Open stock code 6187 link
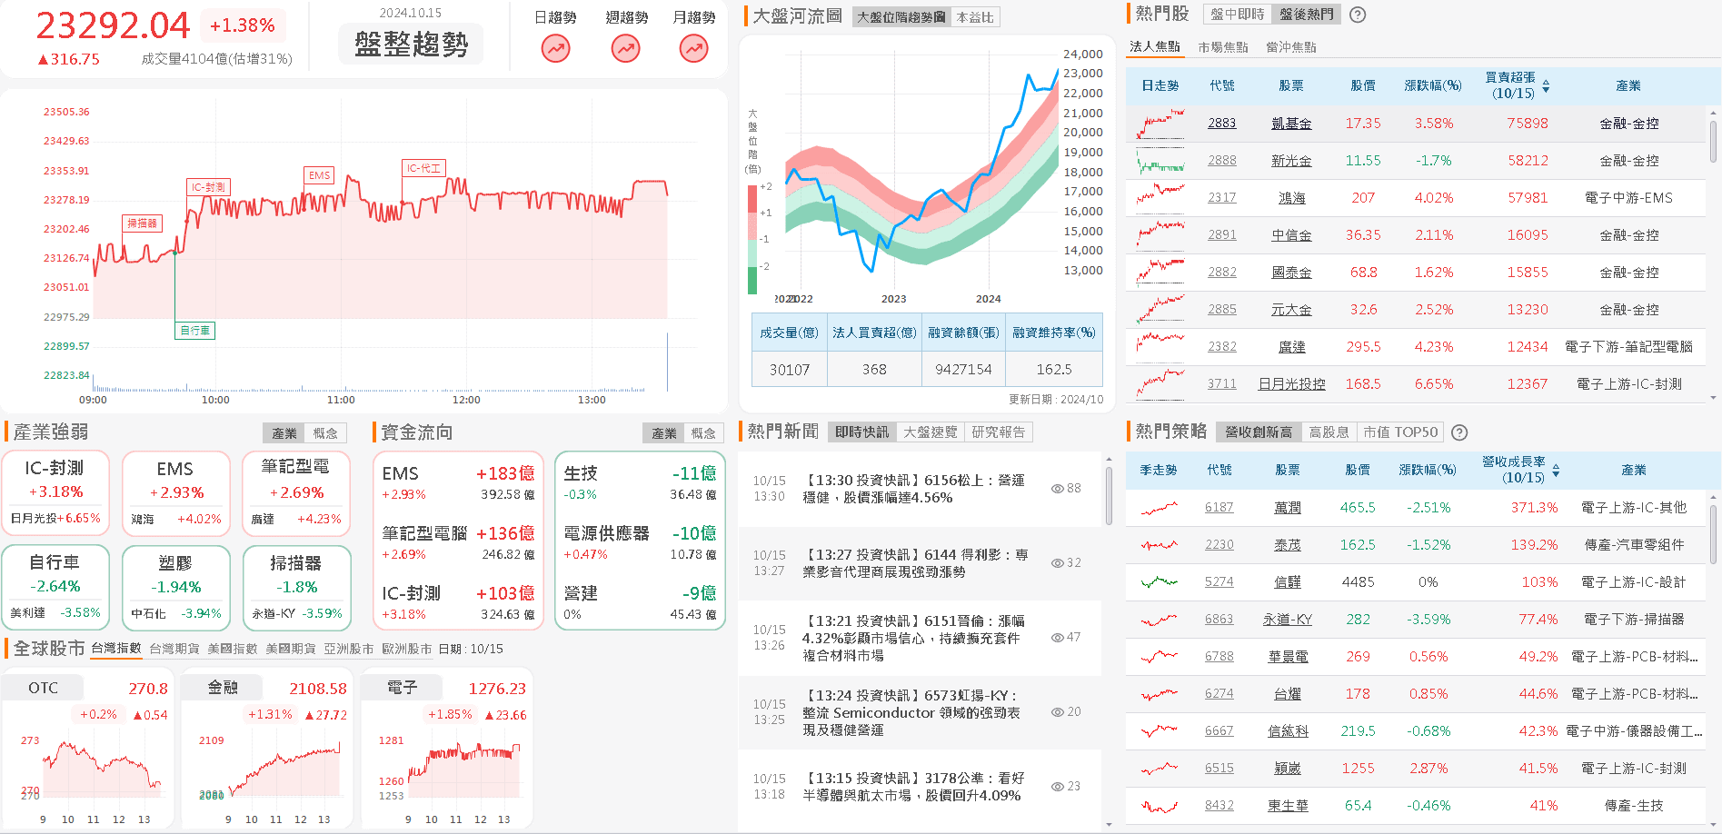 1219,508
